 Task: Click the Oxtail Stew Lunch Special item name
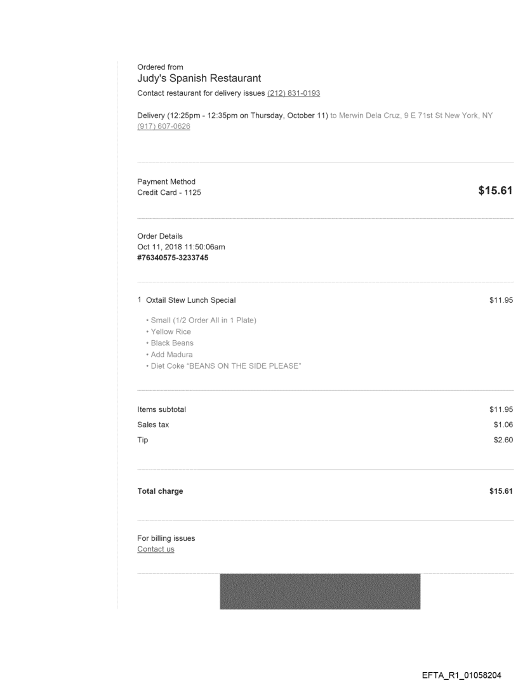190,300
